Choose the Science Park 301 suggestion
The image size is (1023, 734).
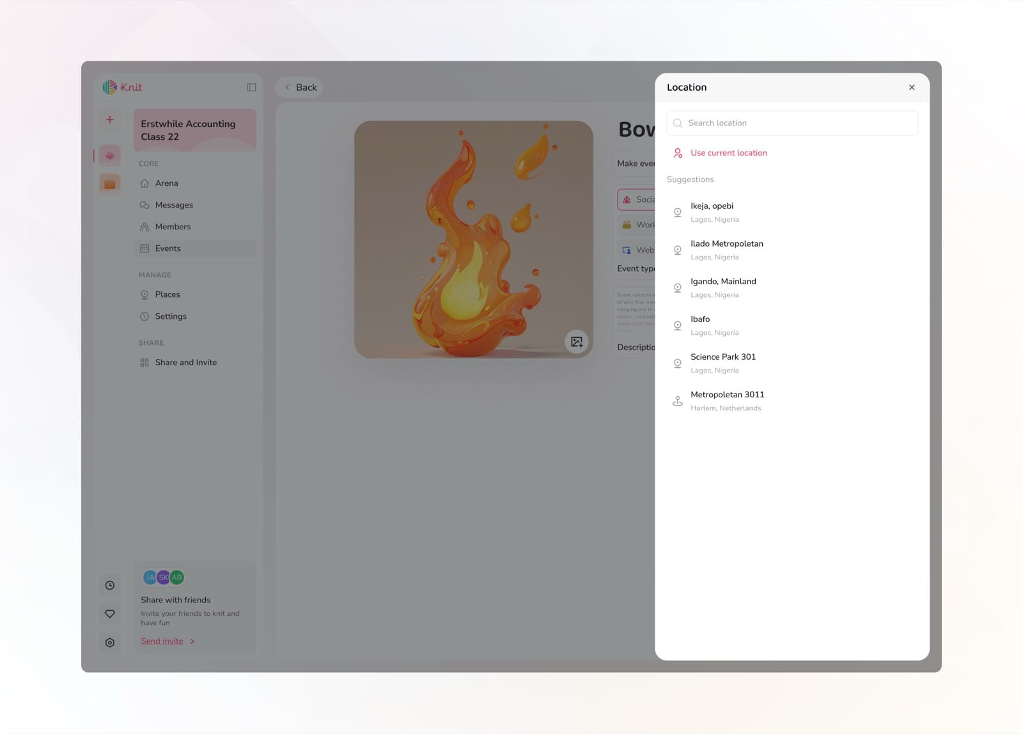click(x=792, y=363)
